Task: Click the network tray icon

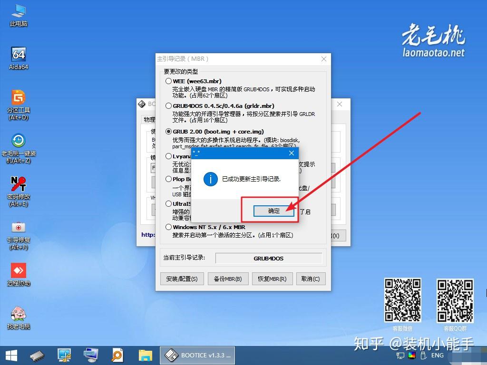Action: pos(400,355)
